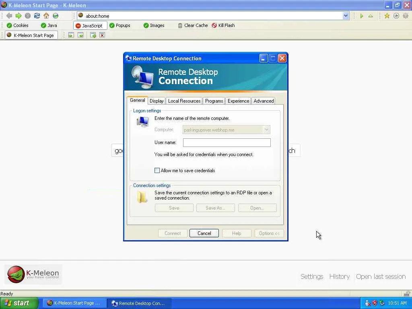Select the General tab
Image resolution: width=412 pixels, height=309 pixels.
(138, 100)
